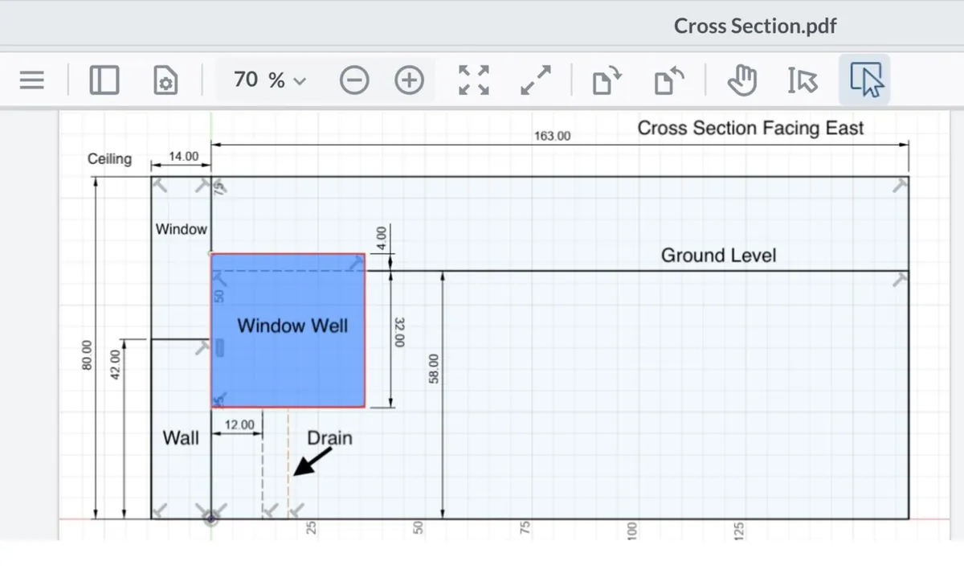Click the Drain label

pos(329,438)
